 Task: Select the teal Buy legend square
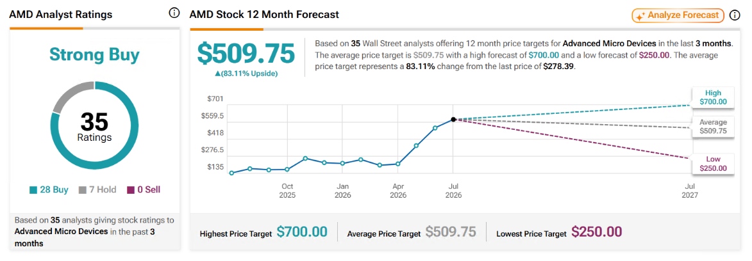pos(33,190)
